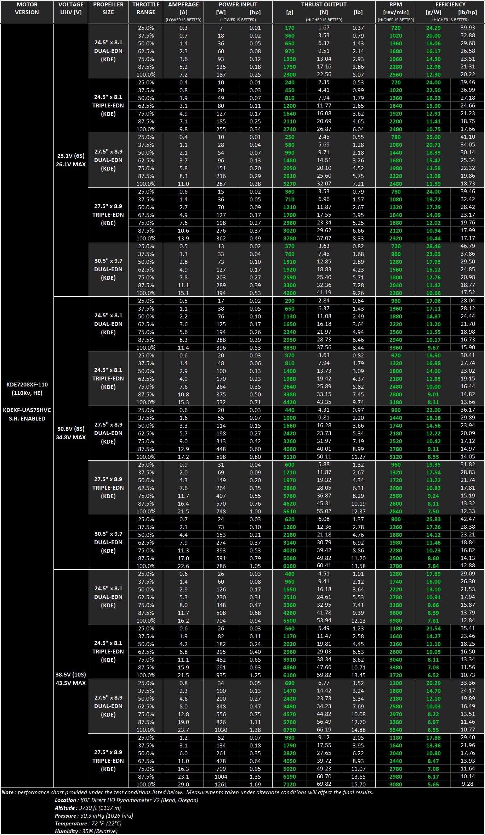Select the 9.28 lb/hp efficiency value

pyautogui.click(x=468, y=784)
